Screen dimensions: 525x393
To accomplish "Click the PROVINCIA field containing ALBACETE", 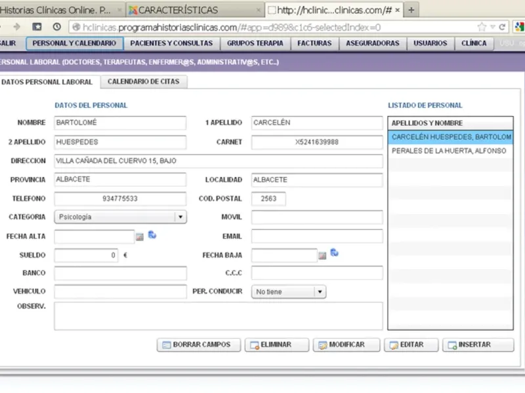I will tap(120, 179).
